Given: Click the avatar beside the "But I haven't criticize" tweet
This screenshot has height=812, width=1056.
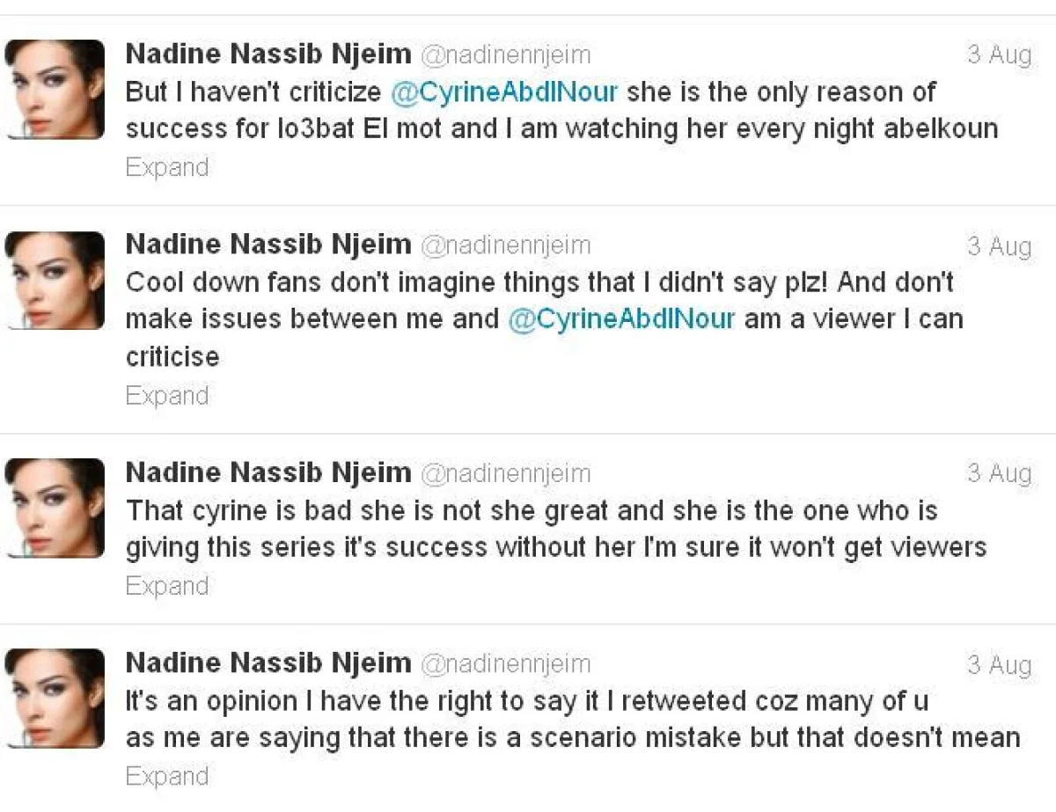Looking at the screenshot, I should 55,89.
